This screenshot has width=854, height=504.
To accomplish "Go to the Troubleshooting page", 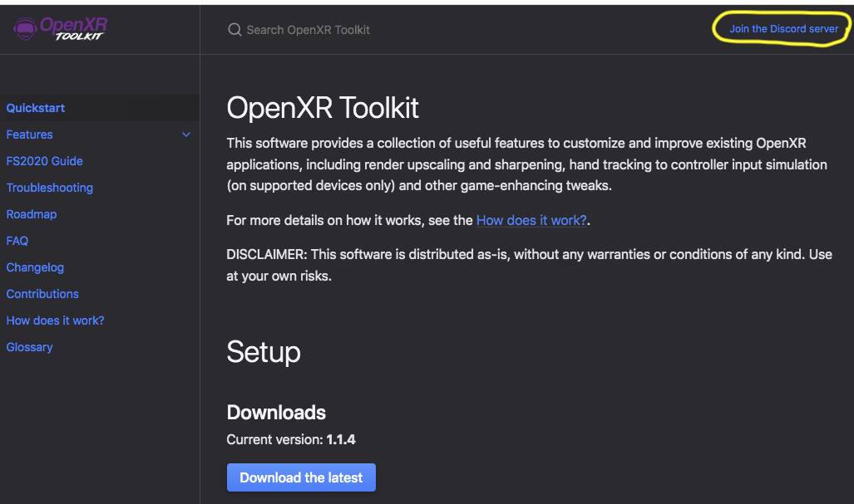I will (x=50, y=188).
